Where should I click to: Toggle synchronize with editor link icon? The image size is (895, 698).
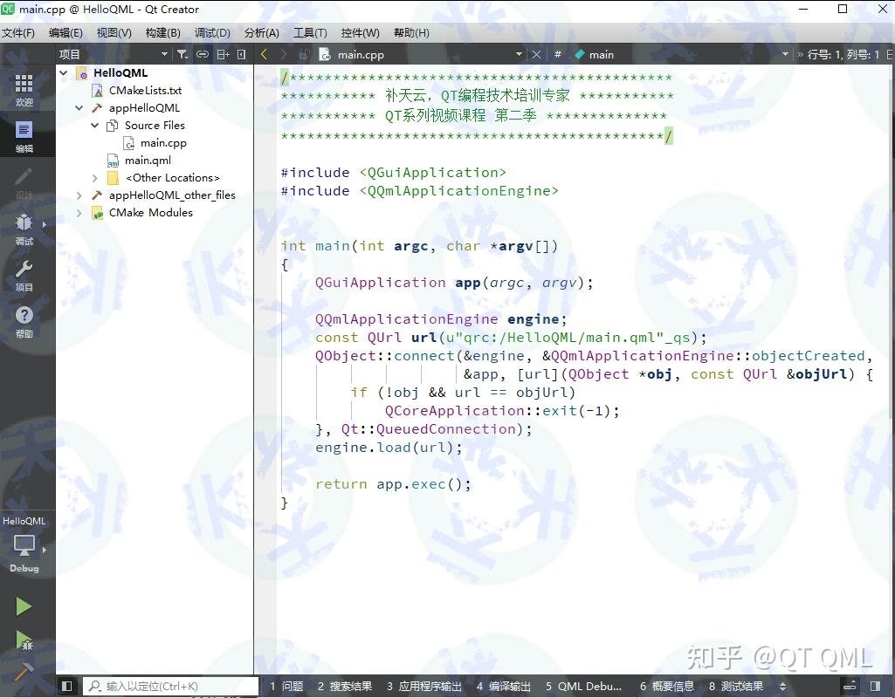[203, 54]
